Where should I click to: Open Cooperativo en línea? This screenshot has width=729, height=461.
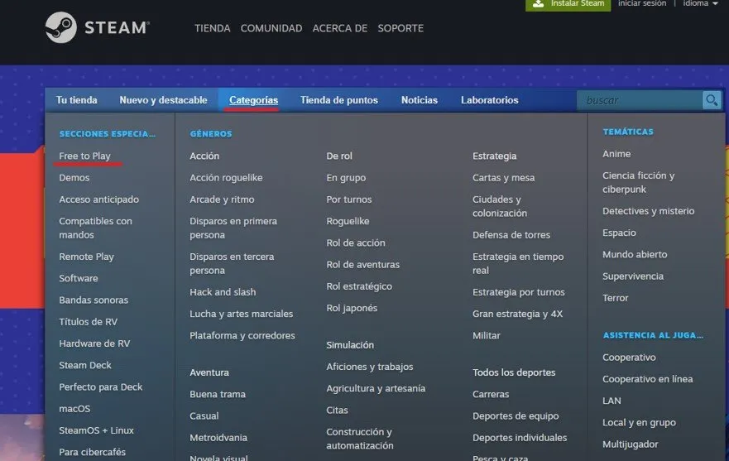[x=648, y=379]
